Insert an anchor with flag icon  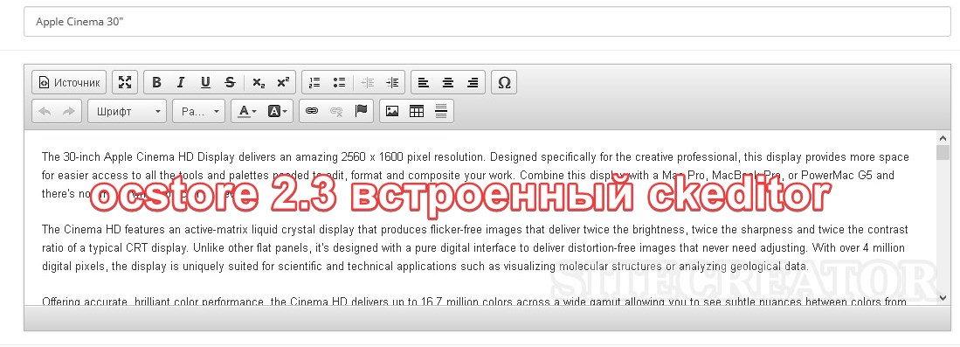tap(362, 112)
